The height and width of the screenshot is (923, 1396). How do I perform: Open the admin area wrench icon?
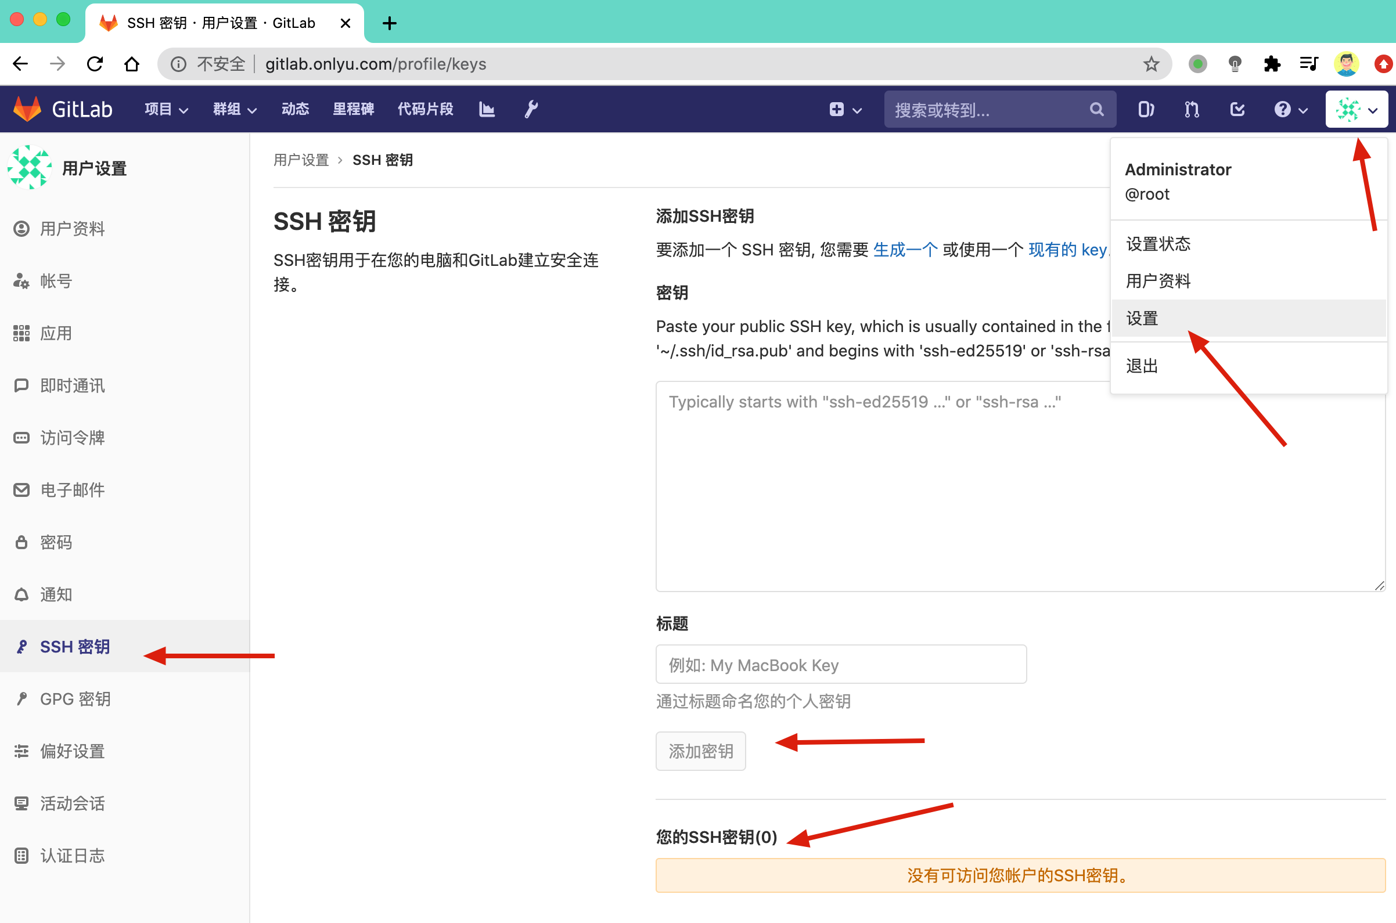[x=531, y=109]
